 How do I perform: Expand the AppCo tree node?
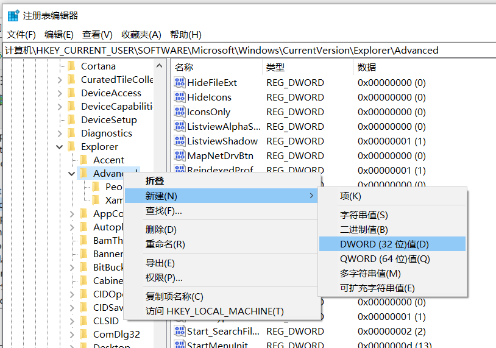tap(72, 214)
